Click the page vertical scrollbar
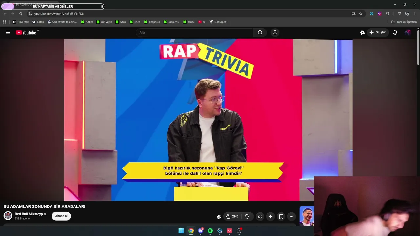Viewport: 420px width, 236px height. [x=418, y=48]
